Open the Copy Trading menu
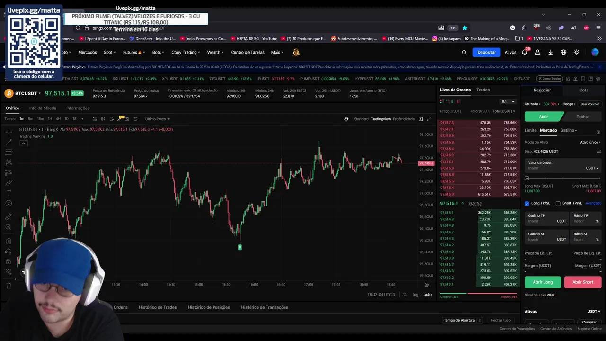 pos(186,52)
